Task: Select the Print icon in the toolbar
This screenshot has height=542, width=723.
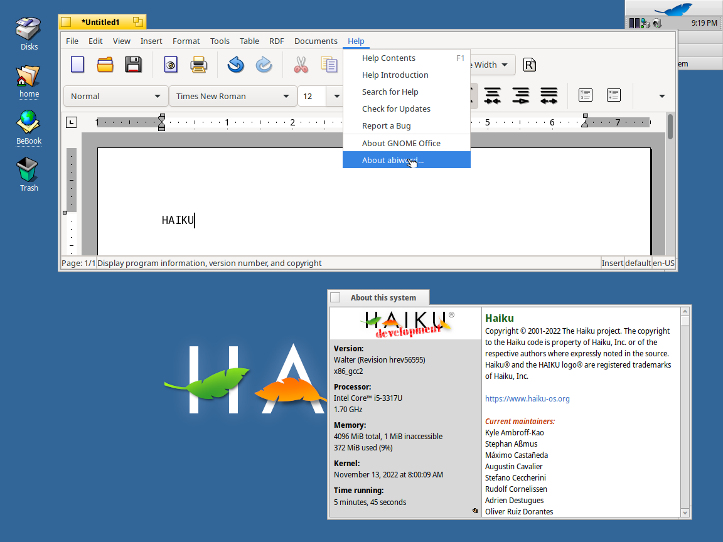Action: point(199,64)
